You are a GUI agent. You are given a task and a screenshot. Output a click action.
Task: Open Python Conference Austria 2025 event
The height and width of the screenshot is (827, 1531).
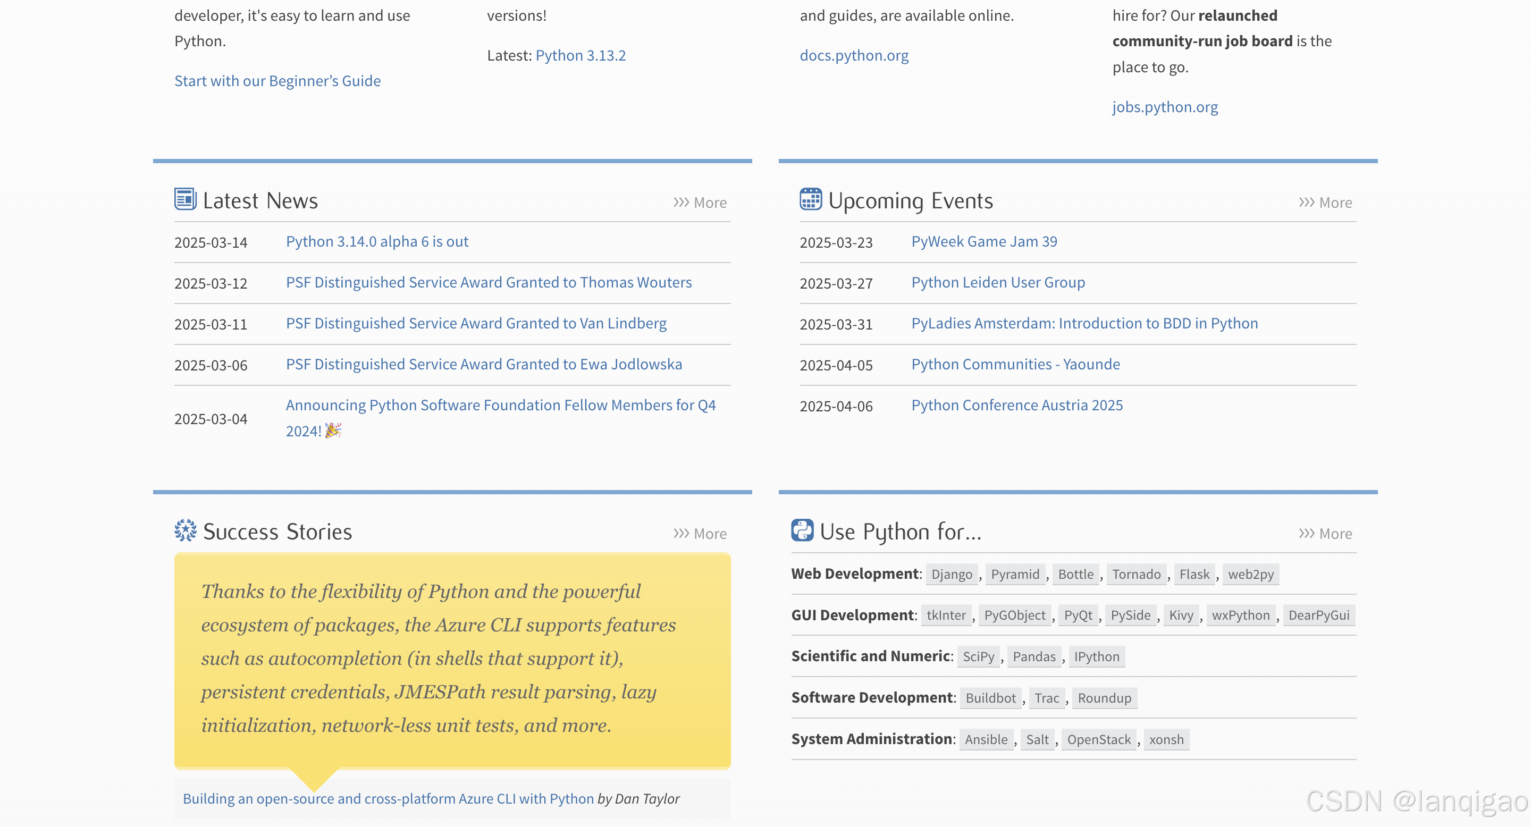coord(1016,405)
